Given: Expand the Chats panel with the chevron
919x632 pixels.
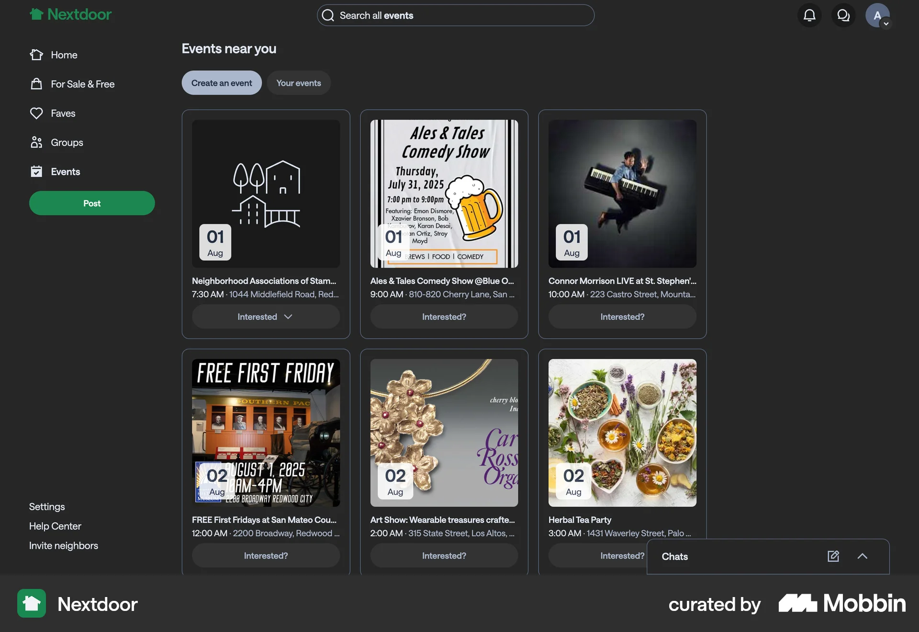Looking at the screenshot, I should (x=862, y=556).
